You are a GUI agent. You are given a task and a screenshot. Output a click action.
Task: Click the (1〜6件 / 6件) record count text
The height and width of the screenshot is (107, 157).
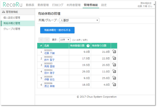(80, 40)
